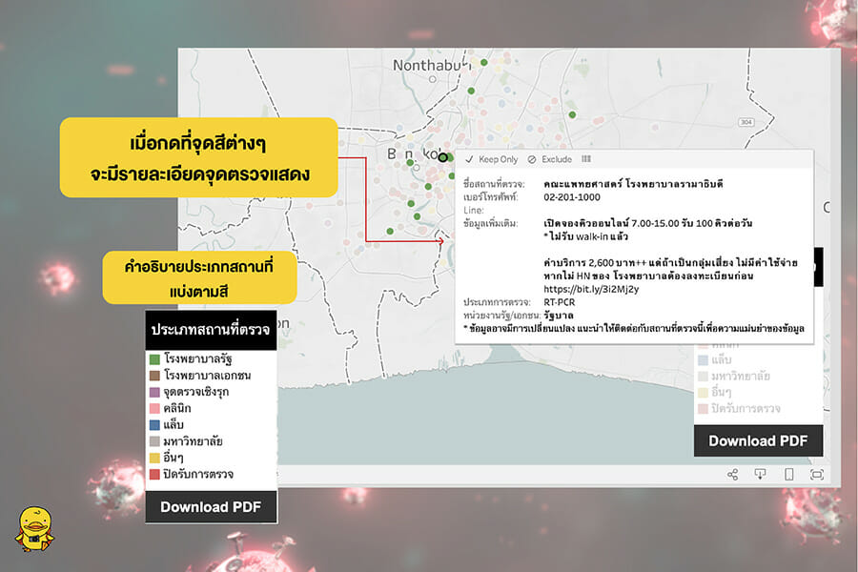
Task: Select the red ปิดรับการตรวจ legend swatch
Action: pyautogui.click(x=154, y=474)
